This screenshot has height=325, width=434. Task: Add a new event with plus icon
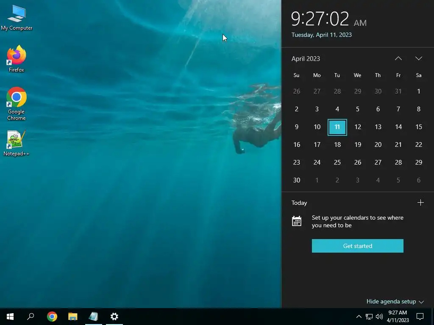pos(420,203)
